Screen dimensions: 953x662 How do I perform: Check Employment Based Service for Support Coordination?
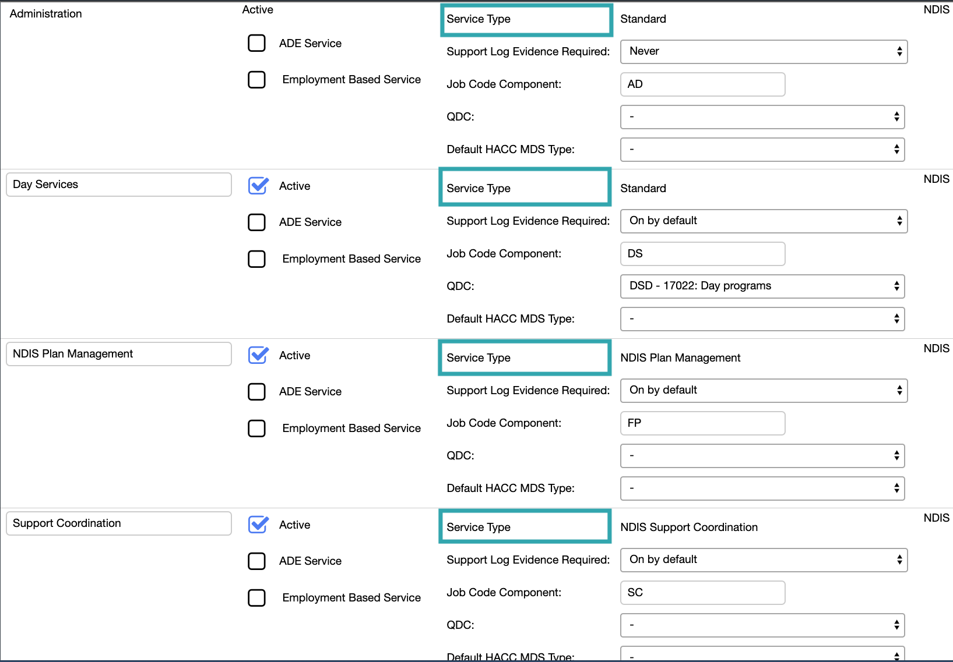pyautogui.click(x=256, y=597)
